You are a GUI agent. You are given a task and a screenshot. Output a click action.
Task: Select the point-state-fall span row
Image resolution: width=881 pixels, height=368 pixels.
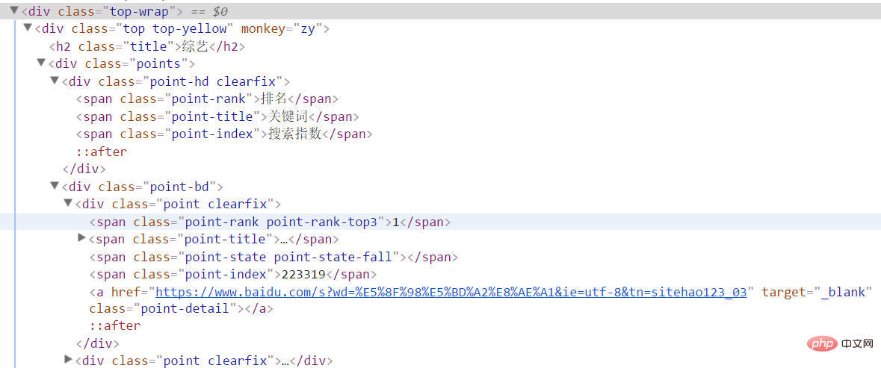273,257
